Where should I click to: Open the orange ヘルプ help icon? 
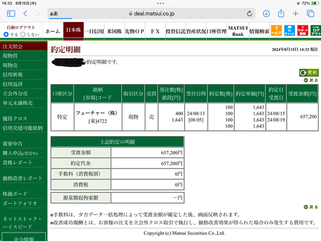coord(276,31)
